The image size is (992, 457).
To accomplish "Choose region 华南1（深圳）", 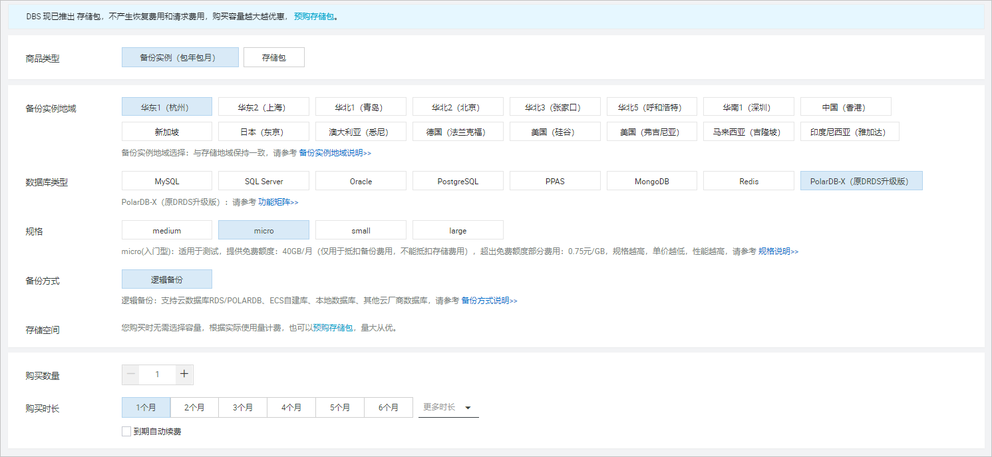I will point(749,107).
